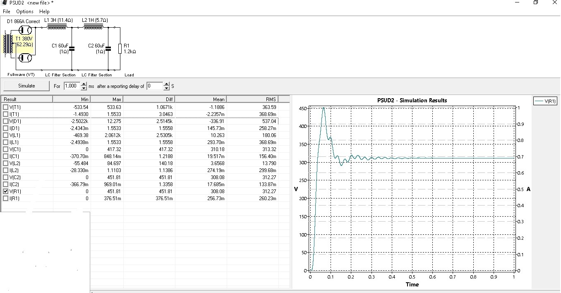Click the restore window button
This screenshot has height=293, width=561.
[535, 2]
